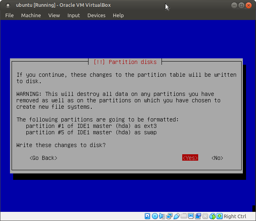The image size is (256, 221).
Task: Open the File menu
Action: (x=10, y=15)
